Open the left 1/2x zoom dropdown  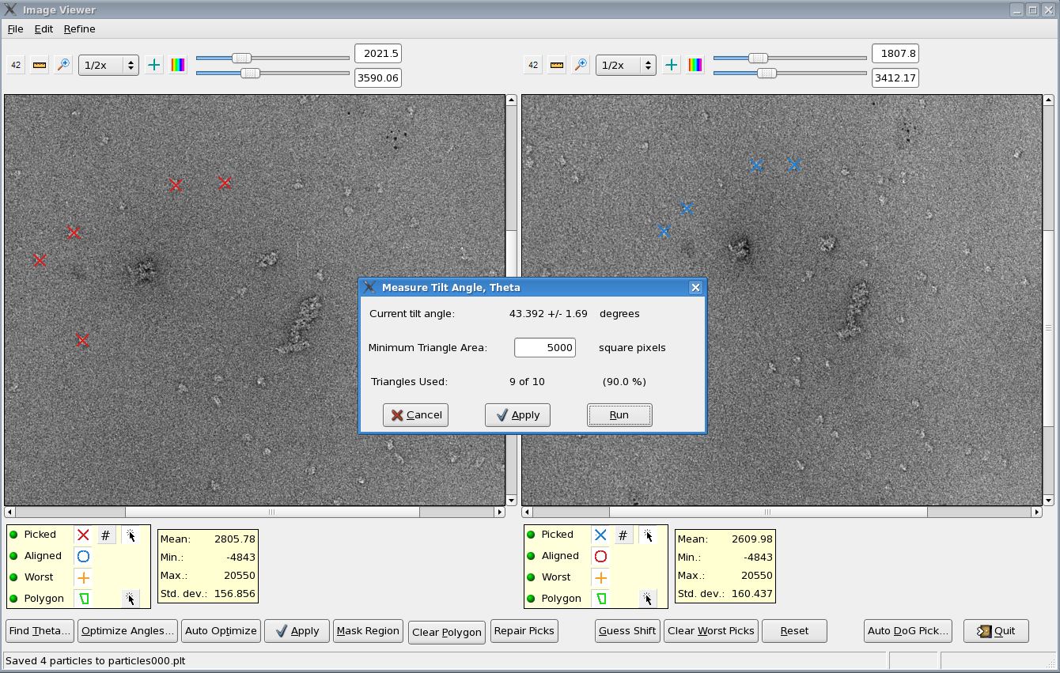click(108, 65)
